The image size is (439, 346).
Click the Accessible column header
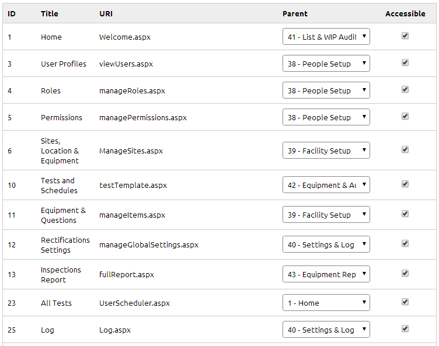(405, 13)
